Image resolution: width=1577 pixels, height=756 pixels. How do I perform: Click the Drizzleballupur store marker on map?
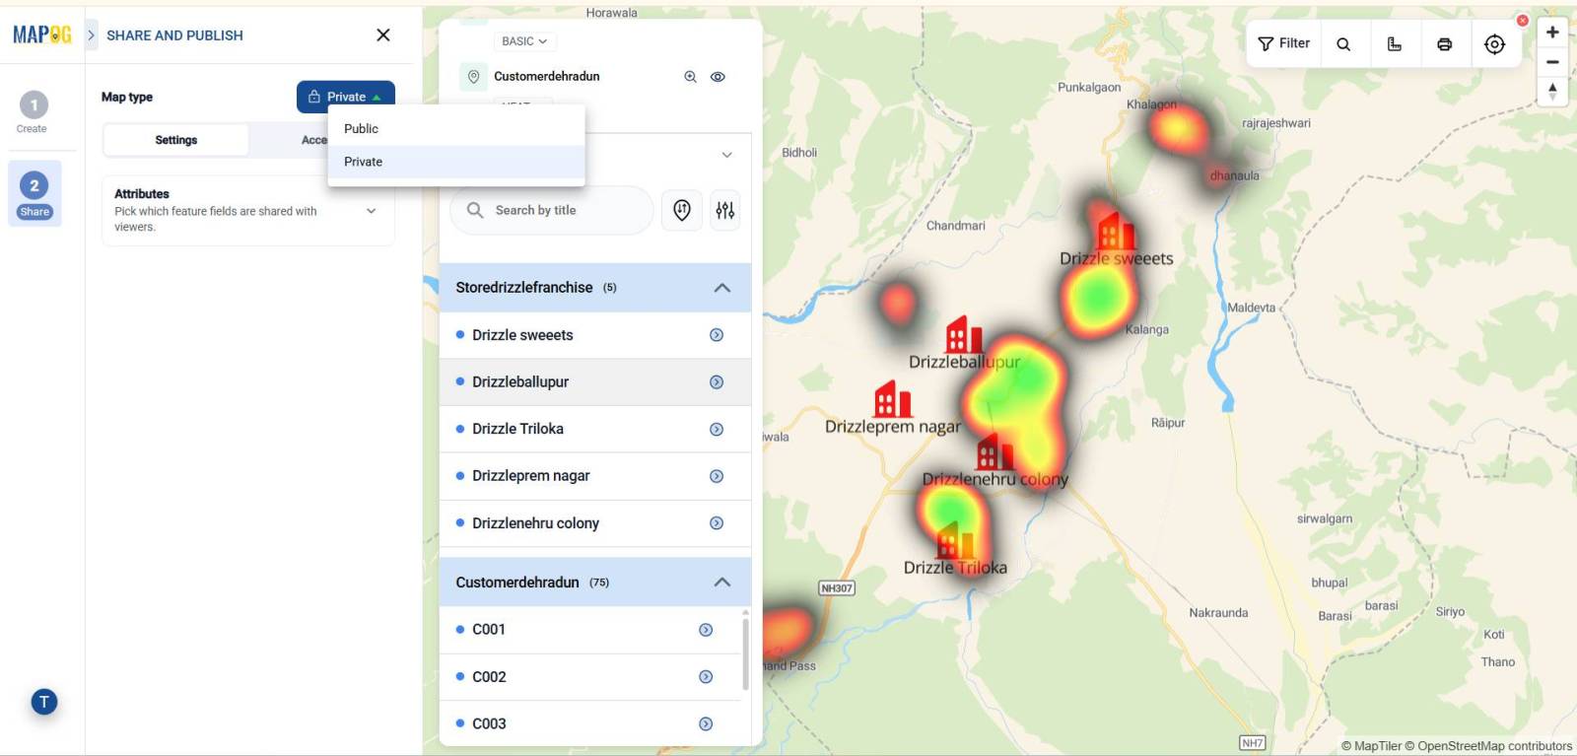pos(963,335)
